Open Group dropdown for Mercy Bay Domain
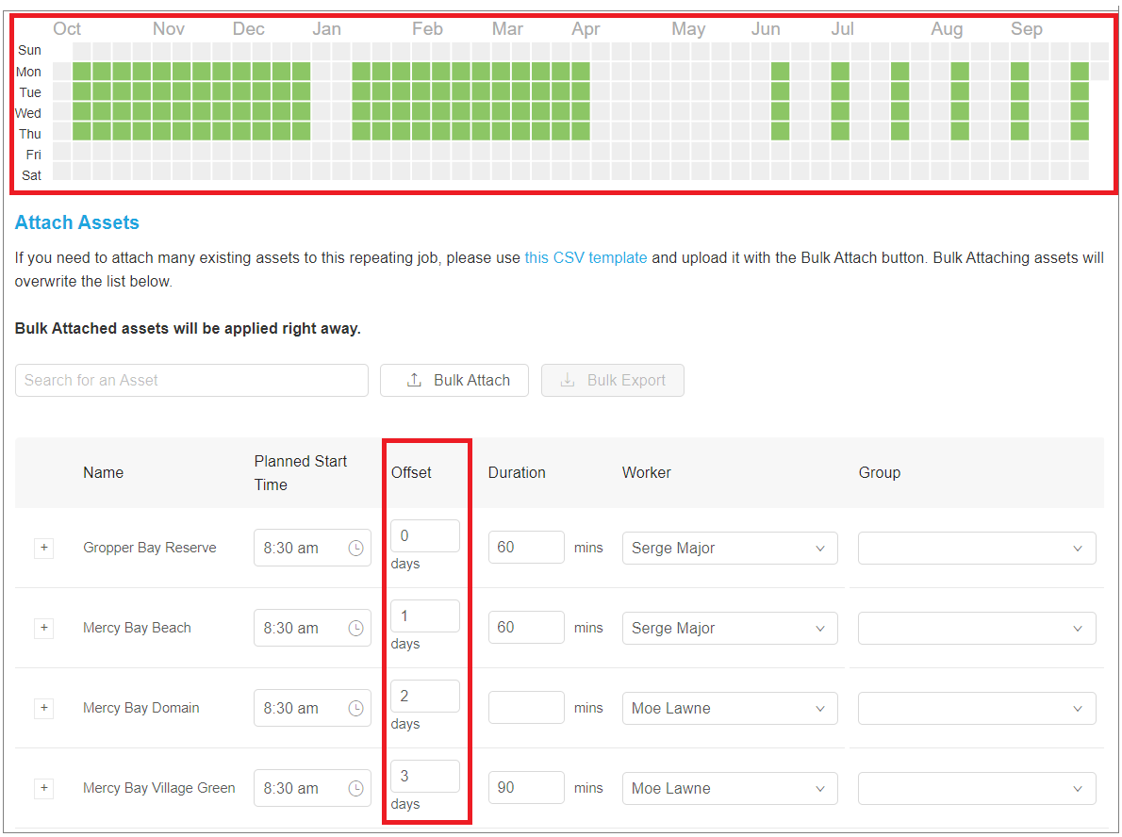This screenshot has height=837, width=1122. (977, 708)
